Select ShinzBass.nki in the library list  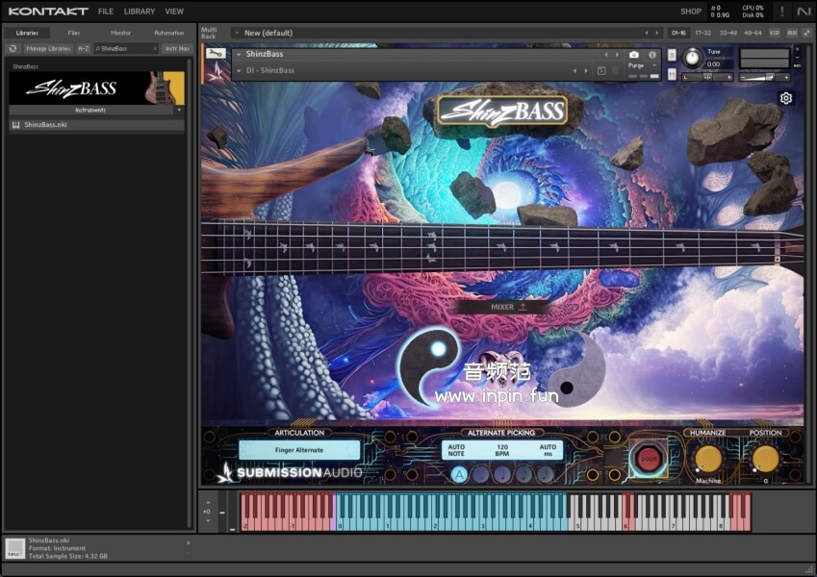click(45, 125)
